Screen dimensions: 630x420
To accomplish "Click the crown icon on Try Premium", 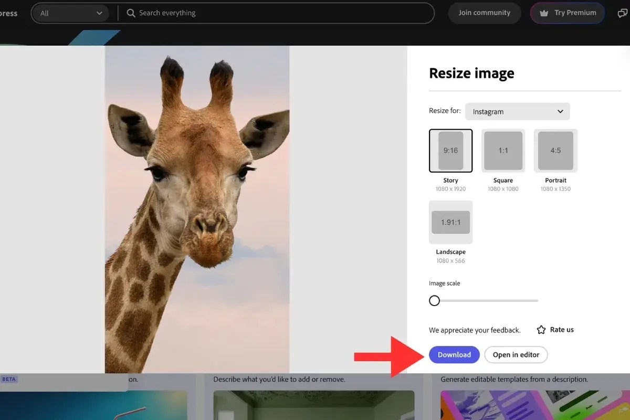I will [544, 13].
